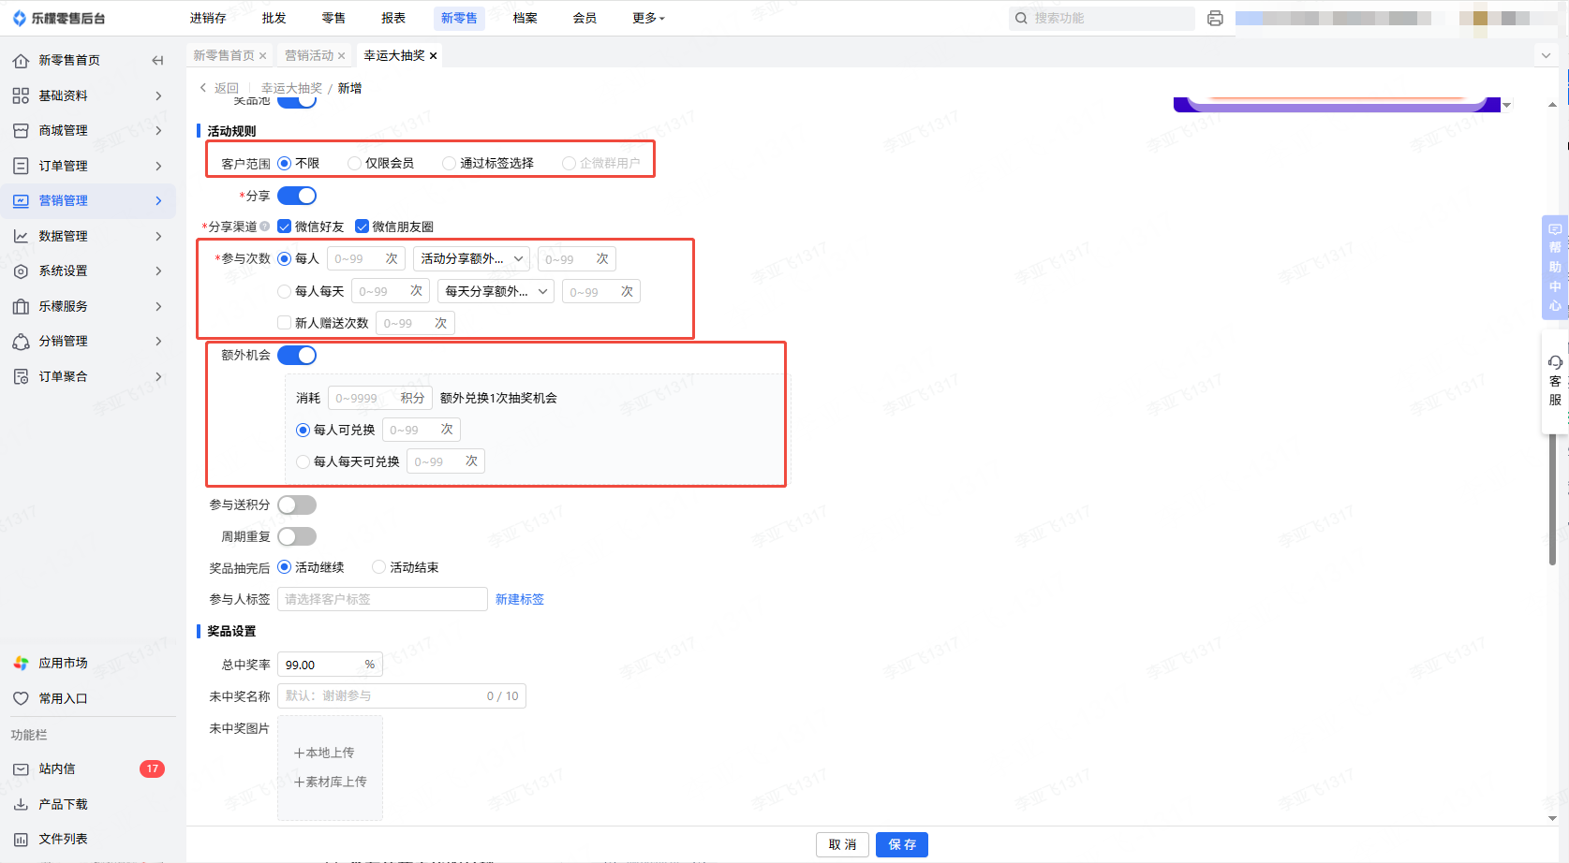The image size is (1569, 863).
Task: Toggle the 额外机会 switch
Action: 297,355
